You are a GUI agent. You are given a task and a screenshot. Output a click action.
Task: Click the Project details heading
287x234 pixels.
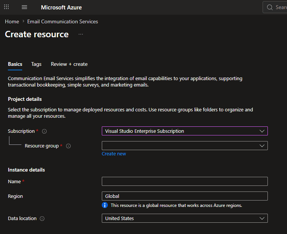tap(25, 99)
